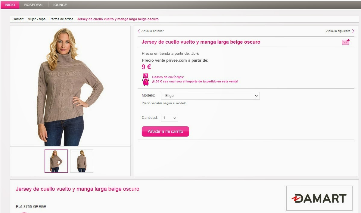Click the pink shipping mascot icon
Viewport: 361px width, 213px height.
[x=146, y=80]
